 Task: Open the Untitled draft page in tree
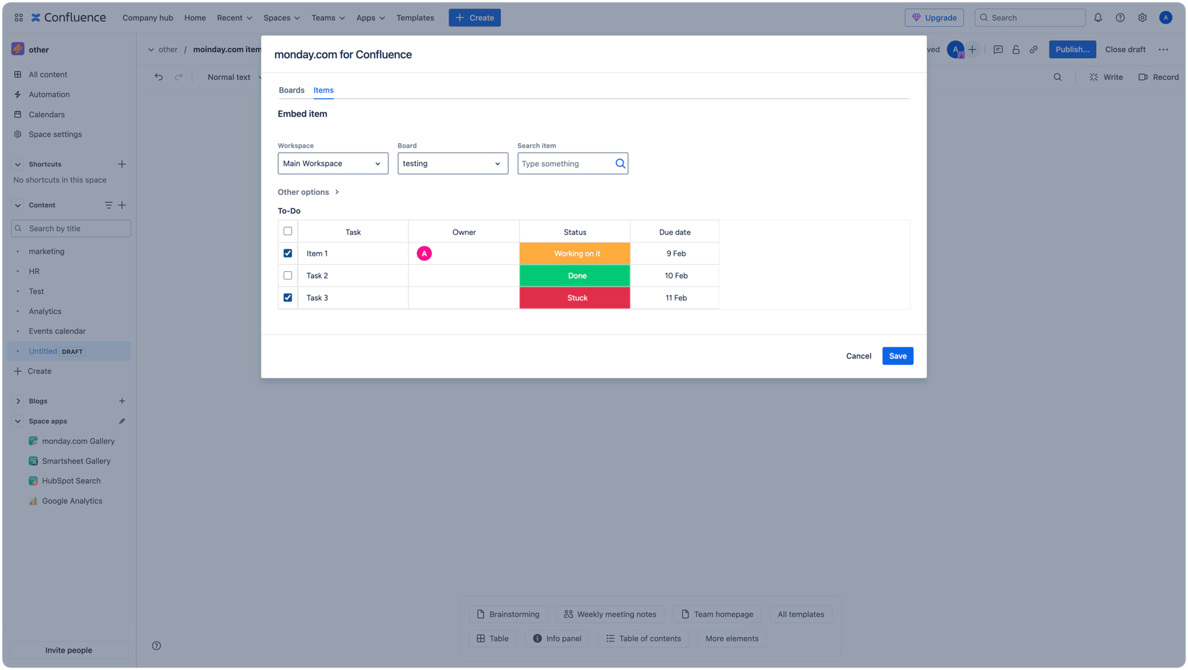click(x=69, y=351)
